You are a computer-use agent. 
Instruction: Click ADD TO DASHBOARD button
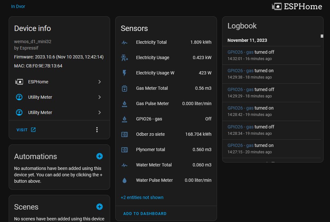coord(145,213)
